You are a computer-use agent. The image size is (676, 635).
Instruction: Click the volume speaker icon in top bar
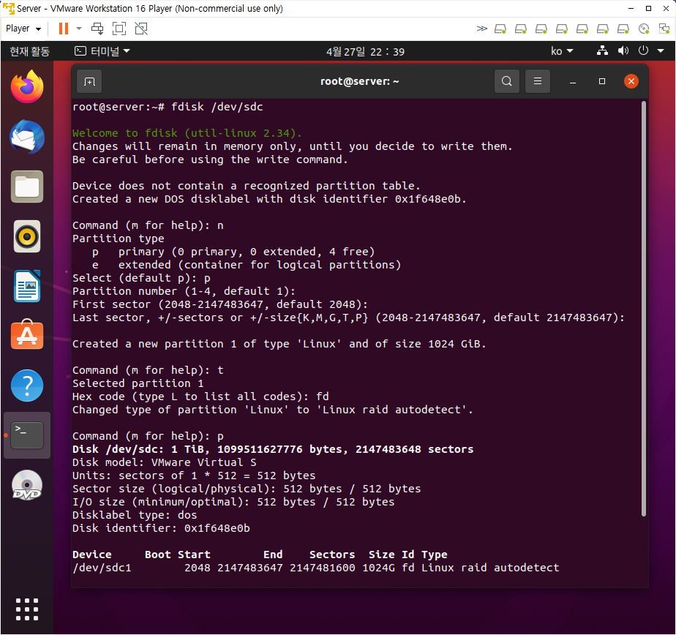tap(623, 51)
